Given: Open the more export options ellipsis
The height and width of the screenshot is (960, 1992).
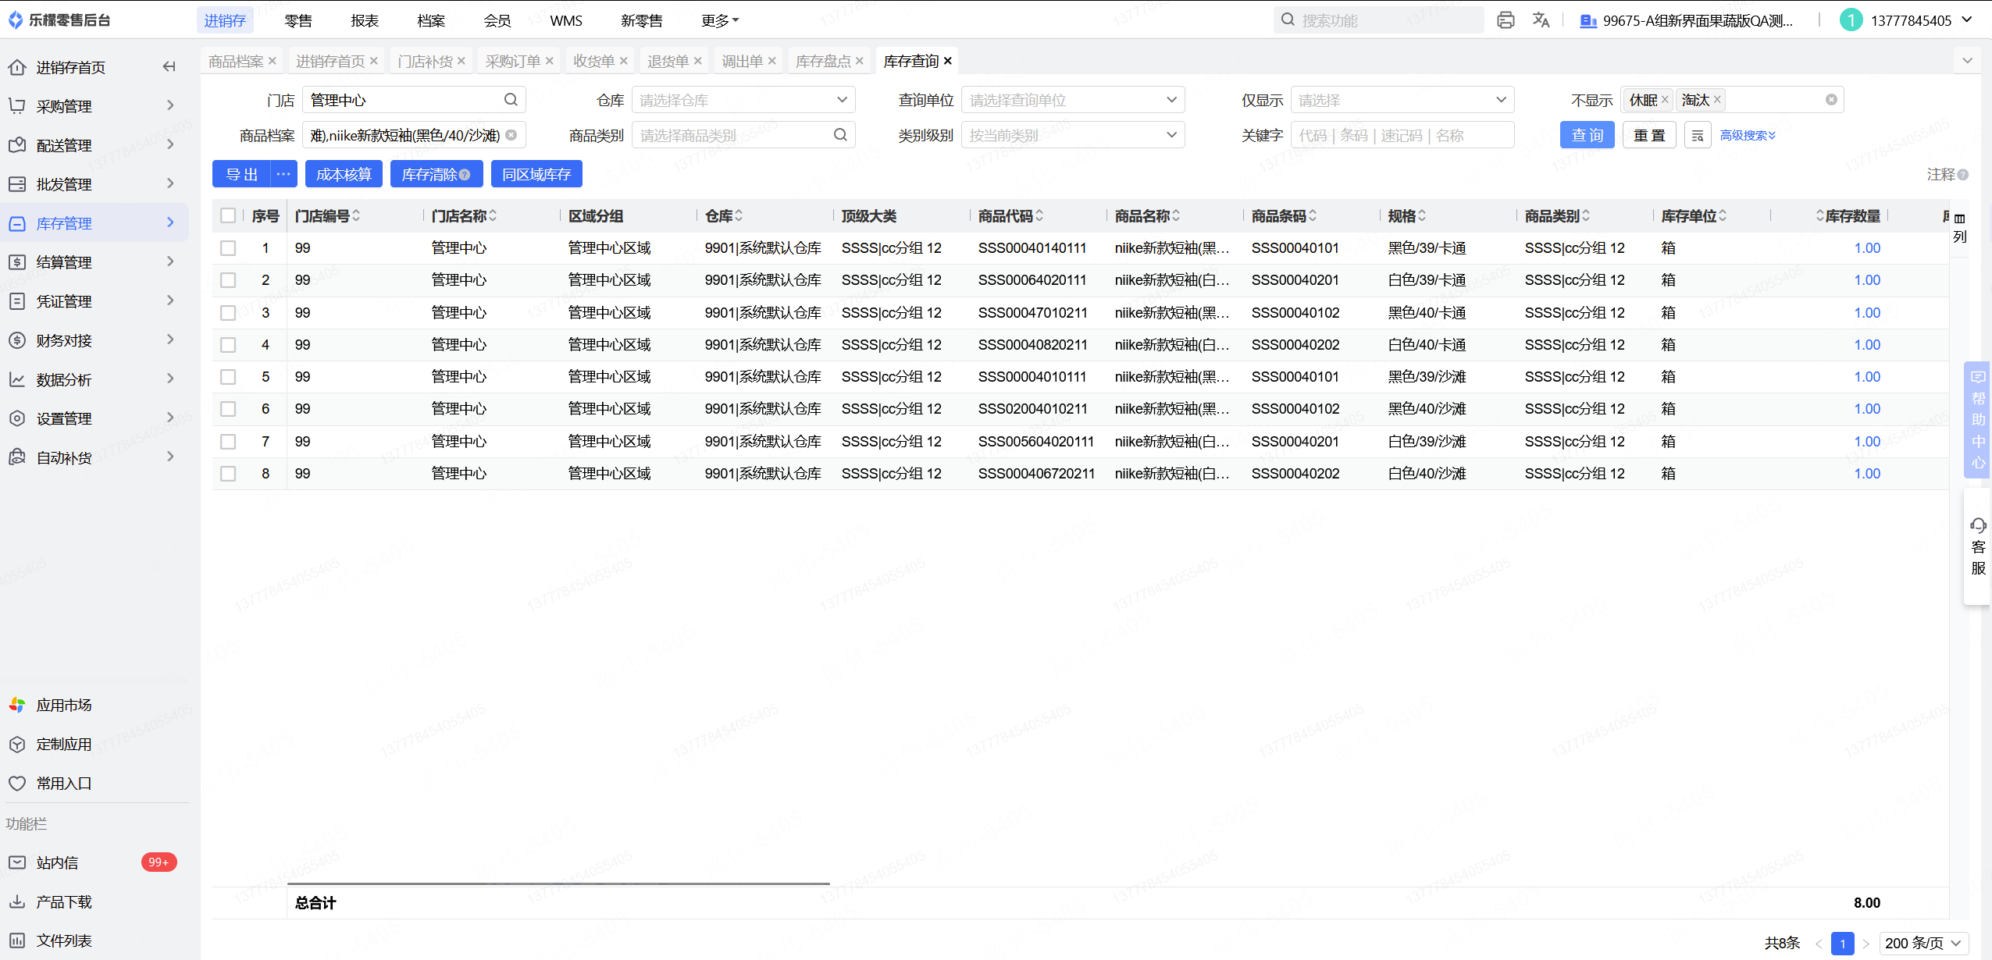Looking at the screenshot, I should pos(283,174).
